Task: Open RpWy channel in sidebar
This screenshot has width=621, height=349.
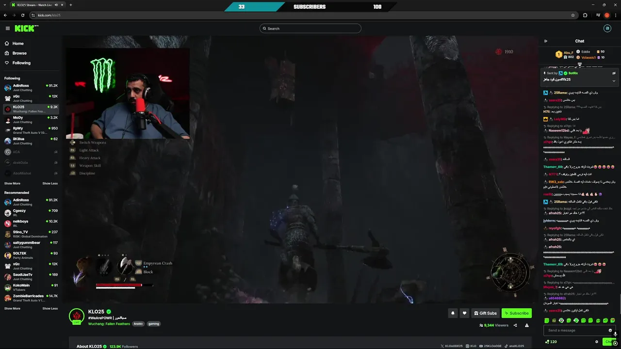Action: [31, 130]
